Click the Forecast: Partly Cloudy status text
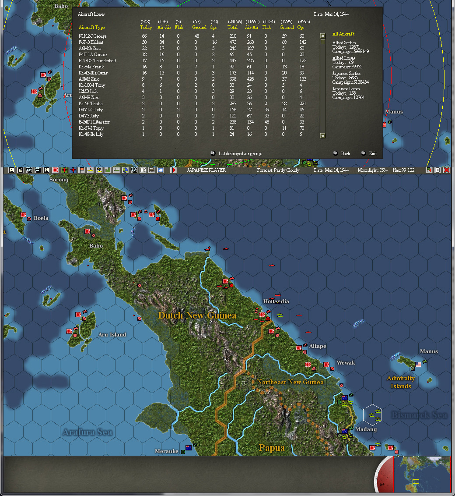455x496 pixels. coord(278,170)
